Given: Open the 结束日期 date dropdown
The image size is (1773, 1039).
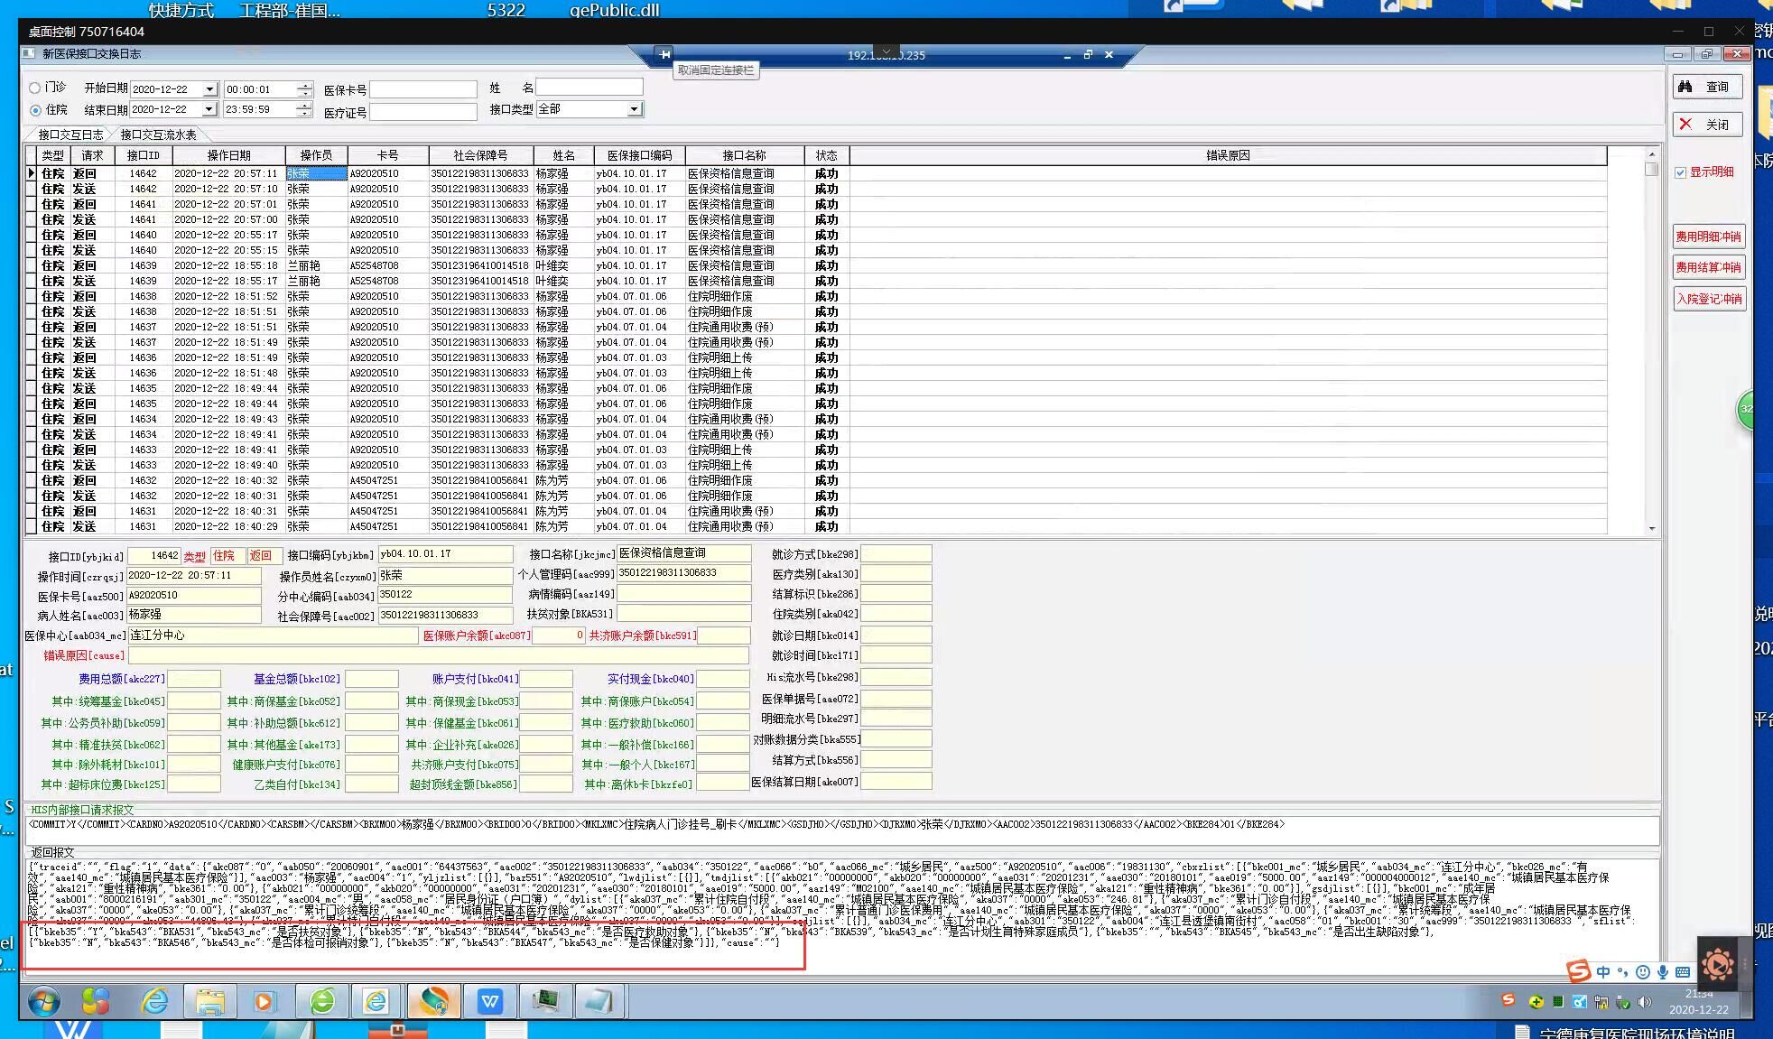Looking at the screenshot, I should point(209,109).
